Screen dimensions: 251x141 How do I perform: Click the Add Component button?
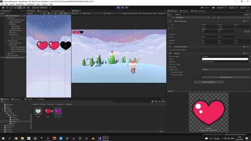tap(209, 82)
